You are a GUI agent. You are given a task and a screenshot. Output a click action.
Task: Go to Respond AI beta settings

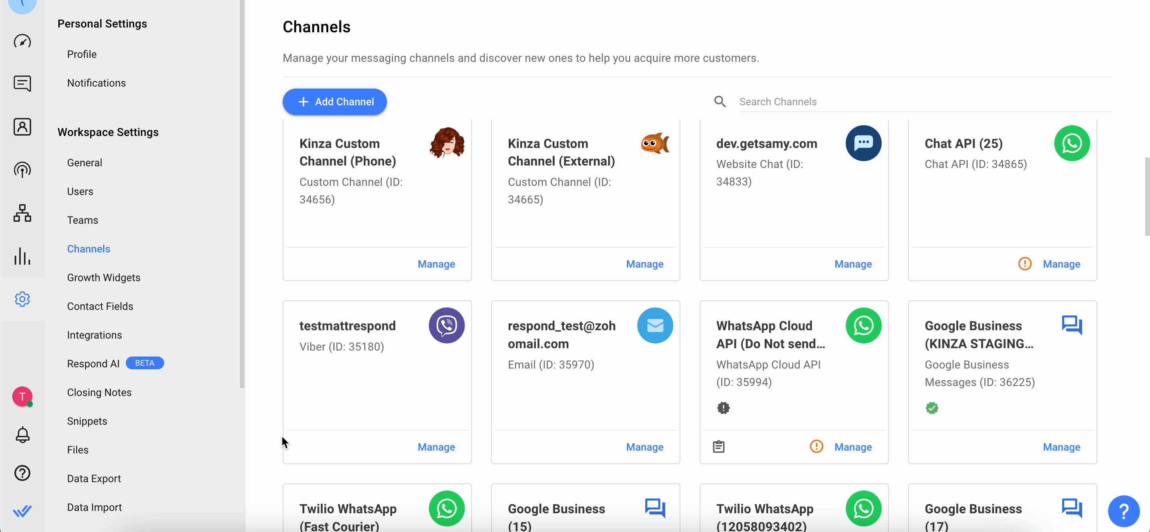pyautogui.click(x=93, y=363)
